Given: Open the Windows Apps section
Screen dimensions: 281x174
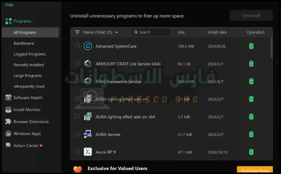Looking at the screenshot, I should point(27,134).
